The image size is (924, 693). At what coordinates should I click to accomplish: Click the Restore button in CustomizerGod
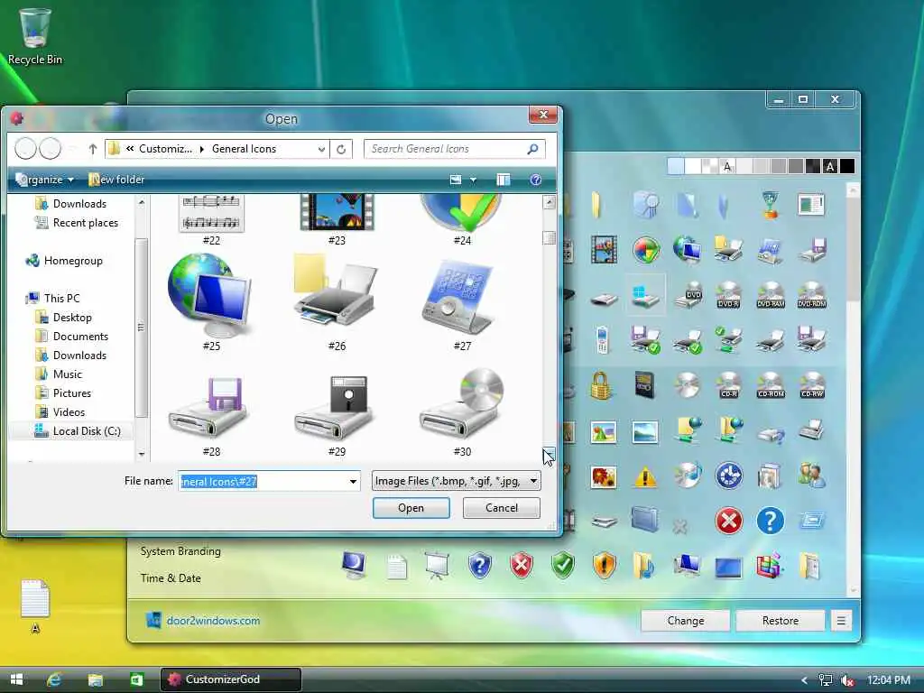click(x=781, y=621)
